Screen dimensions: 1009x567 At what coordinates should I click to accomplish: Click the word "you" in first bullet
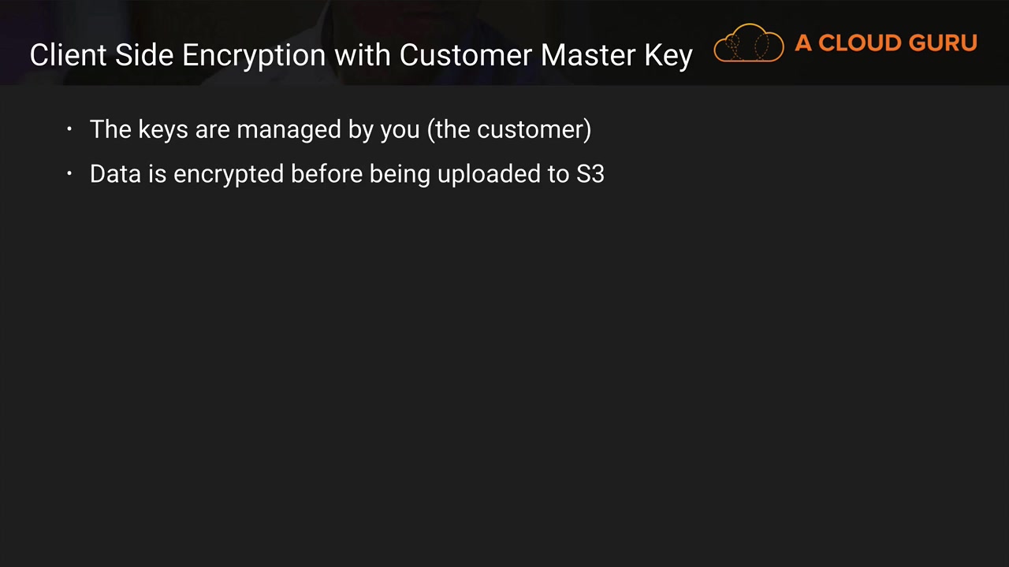(400, 129)
